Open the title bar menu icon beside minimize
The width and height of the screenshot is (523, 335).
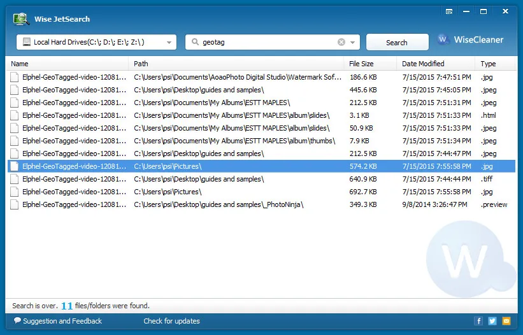click(449, 11)
